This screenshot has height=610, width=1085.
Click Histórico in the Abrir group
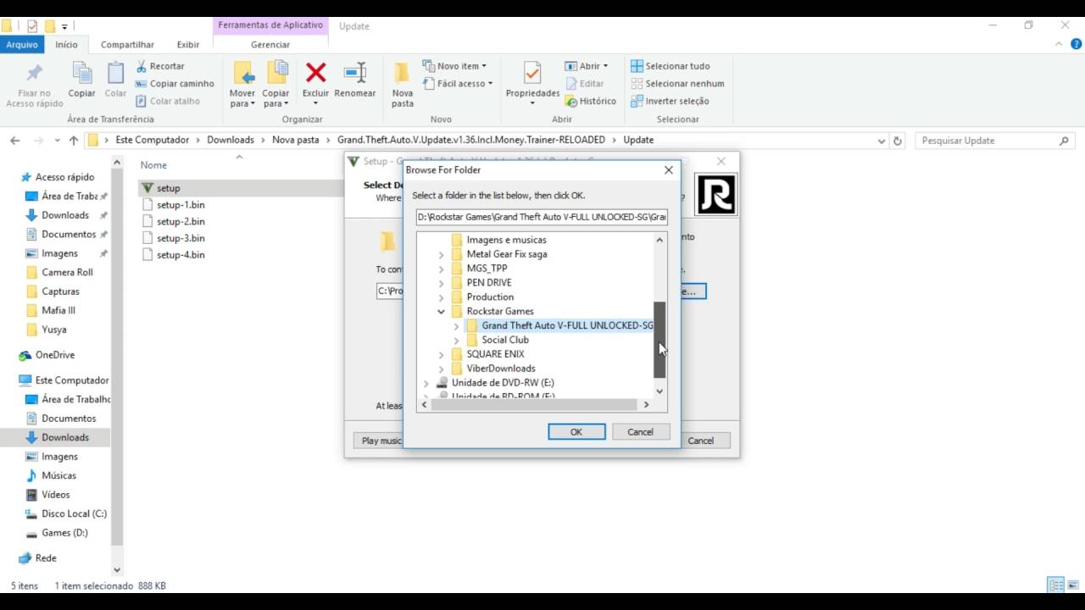click(590, 102)
